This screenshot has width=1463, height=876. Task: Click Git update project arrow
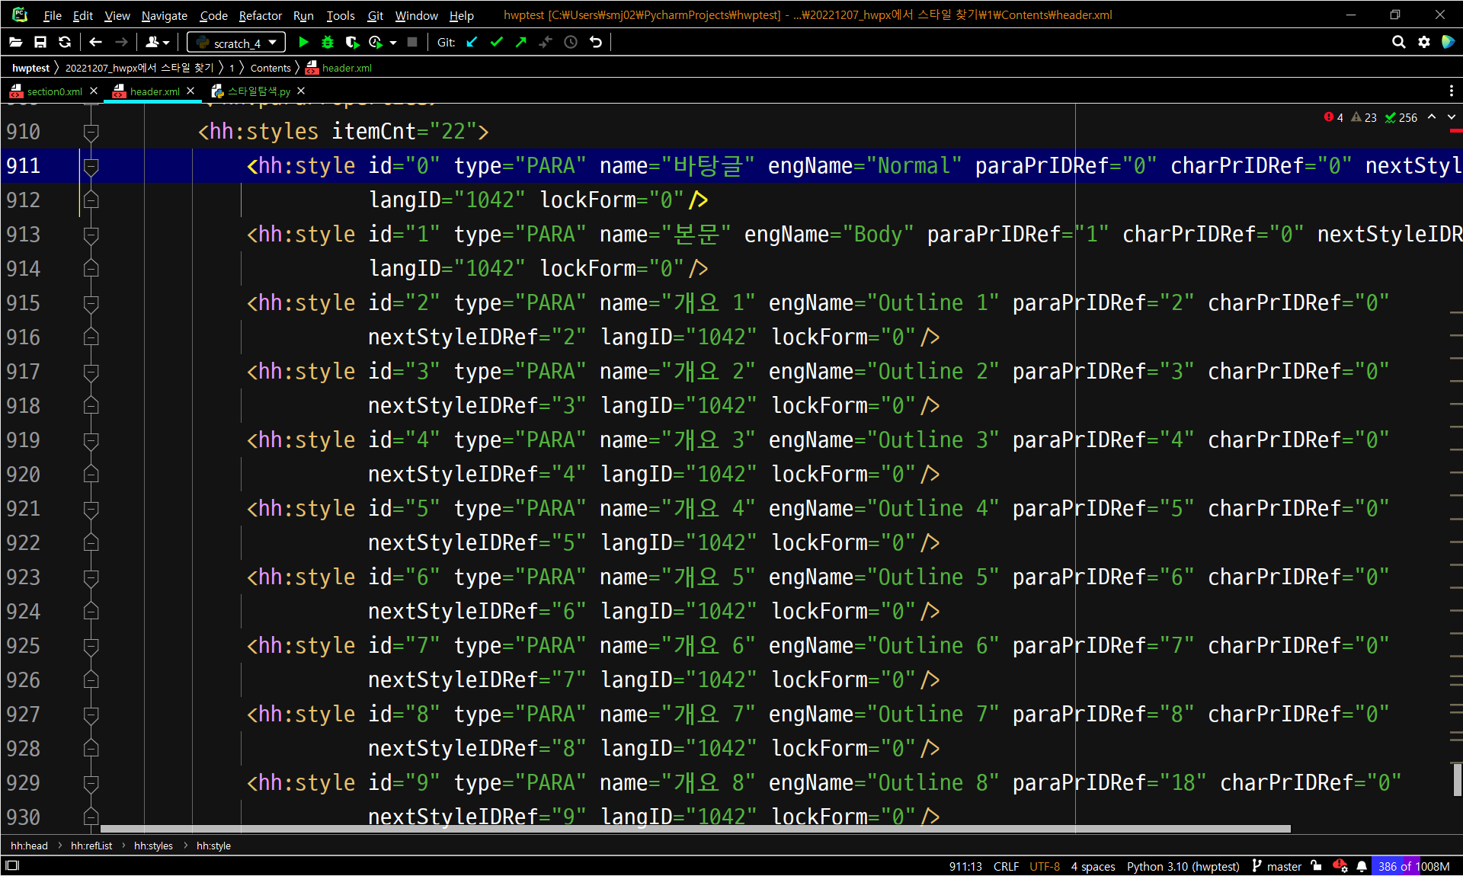472,43
